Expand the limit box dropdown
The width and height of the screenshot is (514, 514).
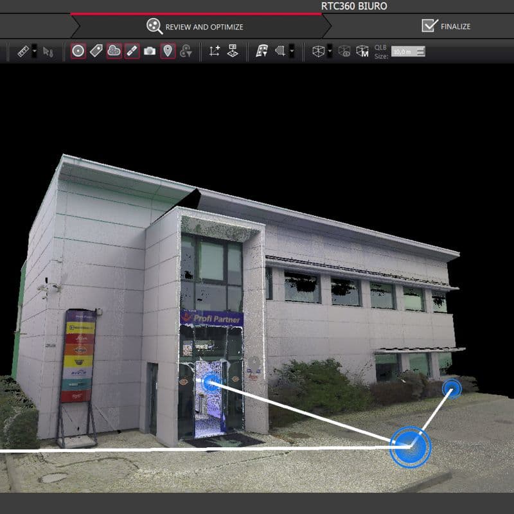(329, 51)
